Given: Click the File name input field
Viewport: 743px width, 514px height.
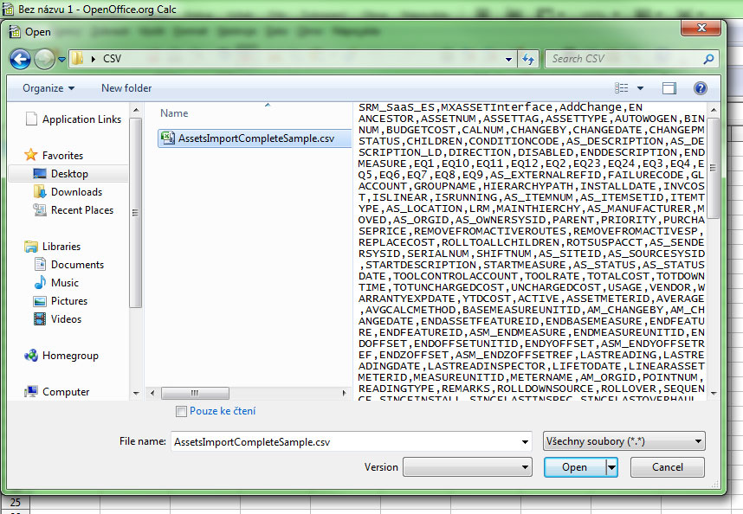Looking at the screenshot, I should (x=345, y=441).
